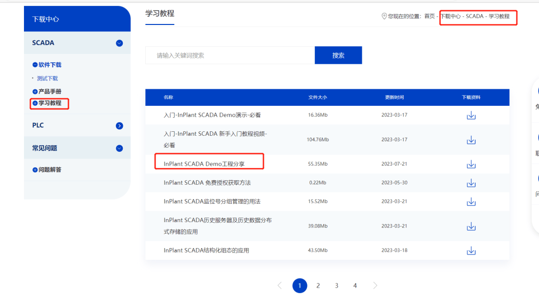Download 入门-InPlant SCADA Demo演示-必看 file
This screenshot has height=299, width=539.
(471, 115)
